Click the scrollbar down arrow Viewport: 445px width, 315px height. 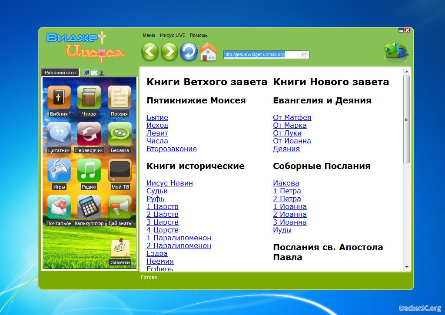[407, 267]
